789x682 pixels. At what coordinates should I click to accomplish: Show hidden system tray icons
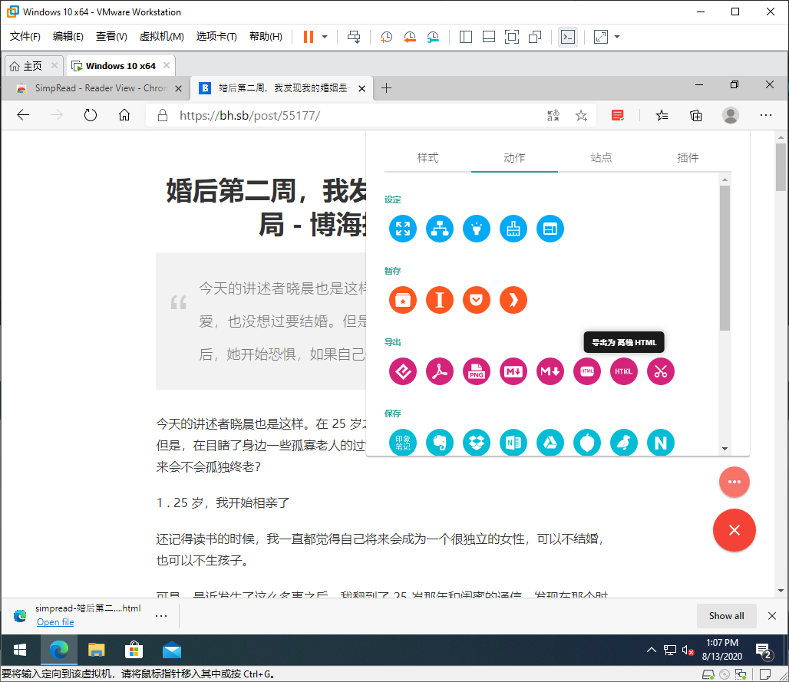click(651, 650)
